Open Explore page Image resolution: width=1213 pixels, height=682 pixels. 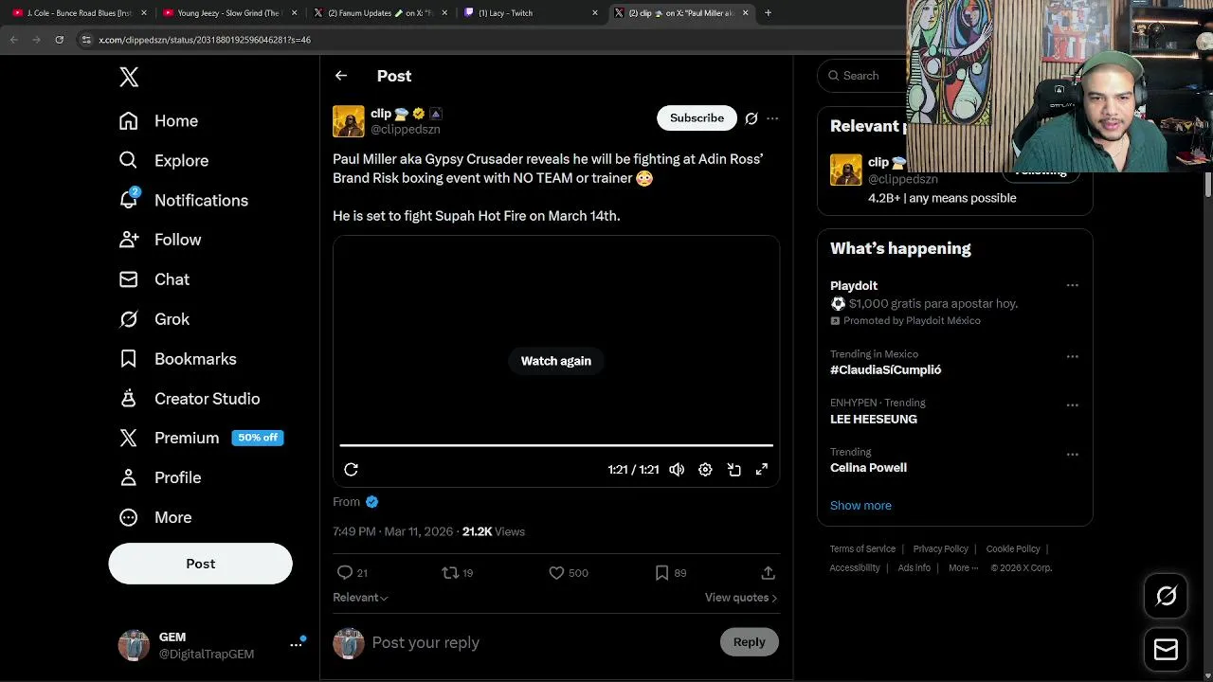point(163,161)
